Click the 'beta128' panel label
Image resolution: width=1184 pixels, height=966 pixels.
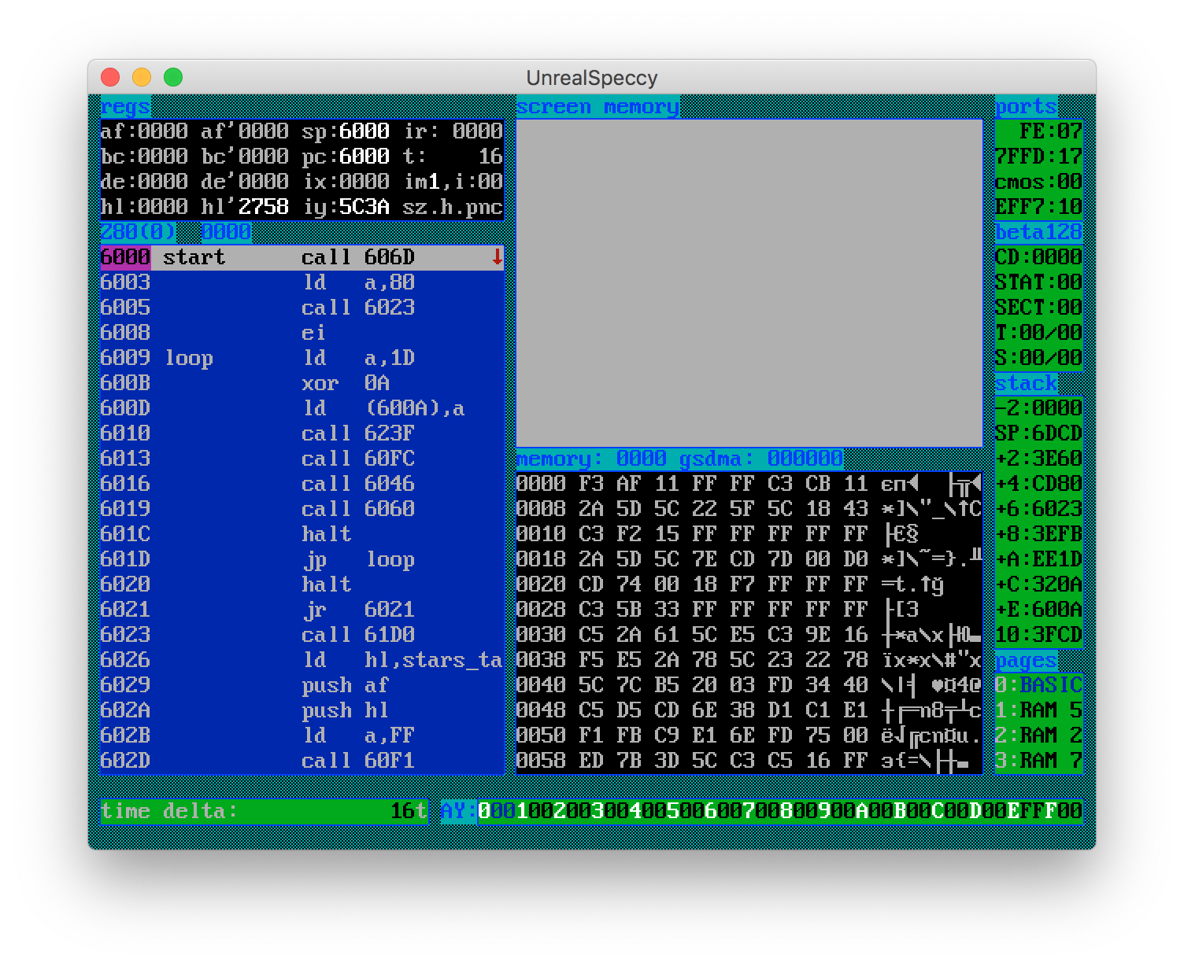(x=1038, y=232)
